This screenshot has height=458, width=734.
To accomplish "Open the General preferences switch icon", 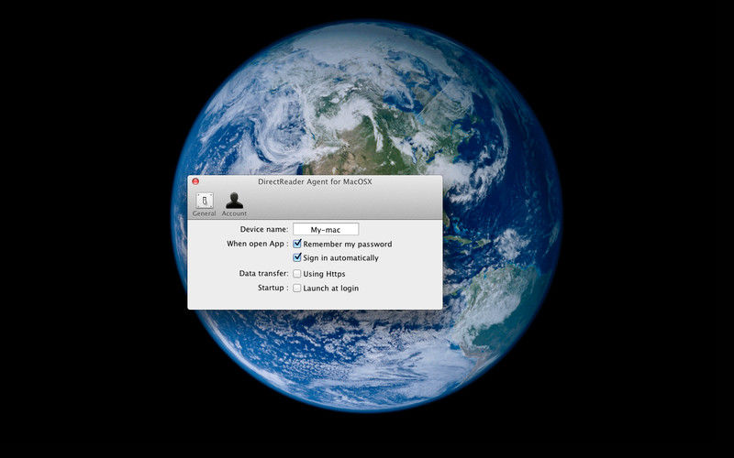I will coord(204,200).
